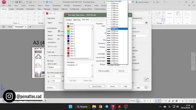Choose 0.5000 mm lineweight from list
196x110 pixels.
[117, 33]
